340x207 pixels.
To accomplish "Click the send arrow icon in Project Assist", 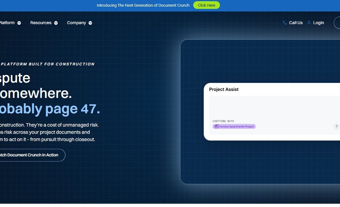I will point(336,127).
